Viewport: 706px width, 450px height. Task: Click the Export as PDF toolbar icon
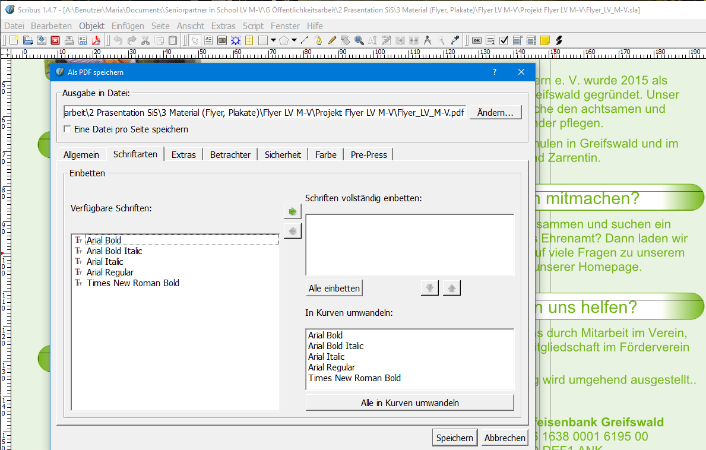click(x=96, y=40)
